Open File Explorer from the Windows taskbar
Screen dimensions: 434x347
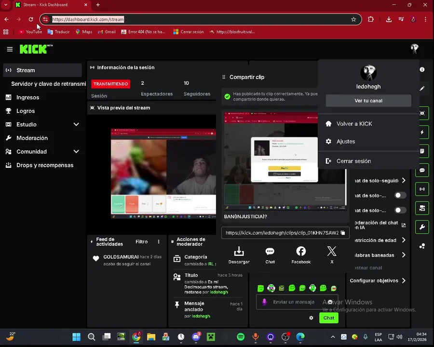[151, 337]
